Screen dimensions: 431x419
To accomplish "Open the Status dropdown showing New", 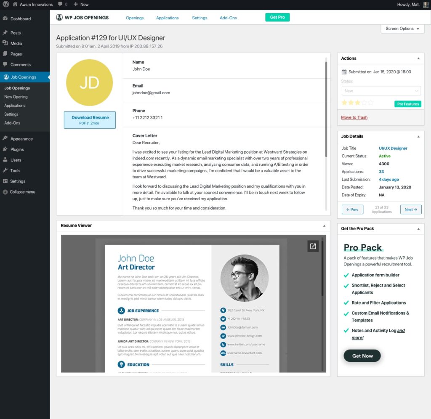I will click(381, 91).
